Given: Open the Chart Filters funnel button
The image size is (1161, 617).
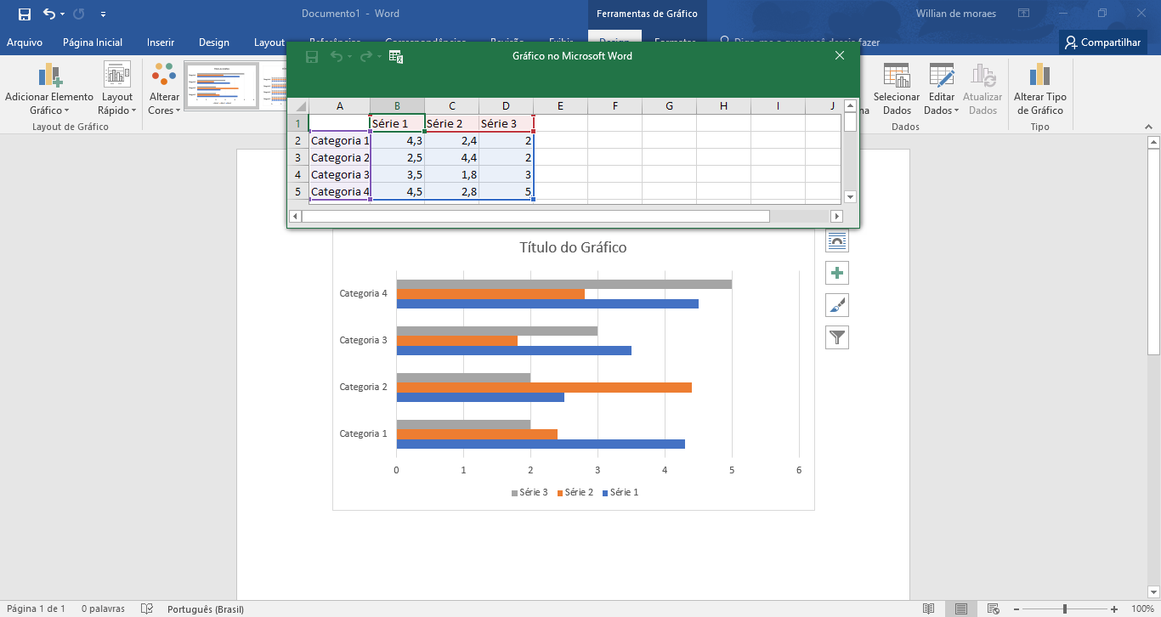Looking at the screenshot, I should pos(837,337).
